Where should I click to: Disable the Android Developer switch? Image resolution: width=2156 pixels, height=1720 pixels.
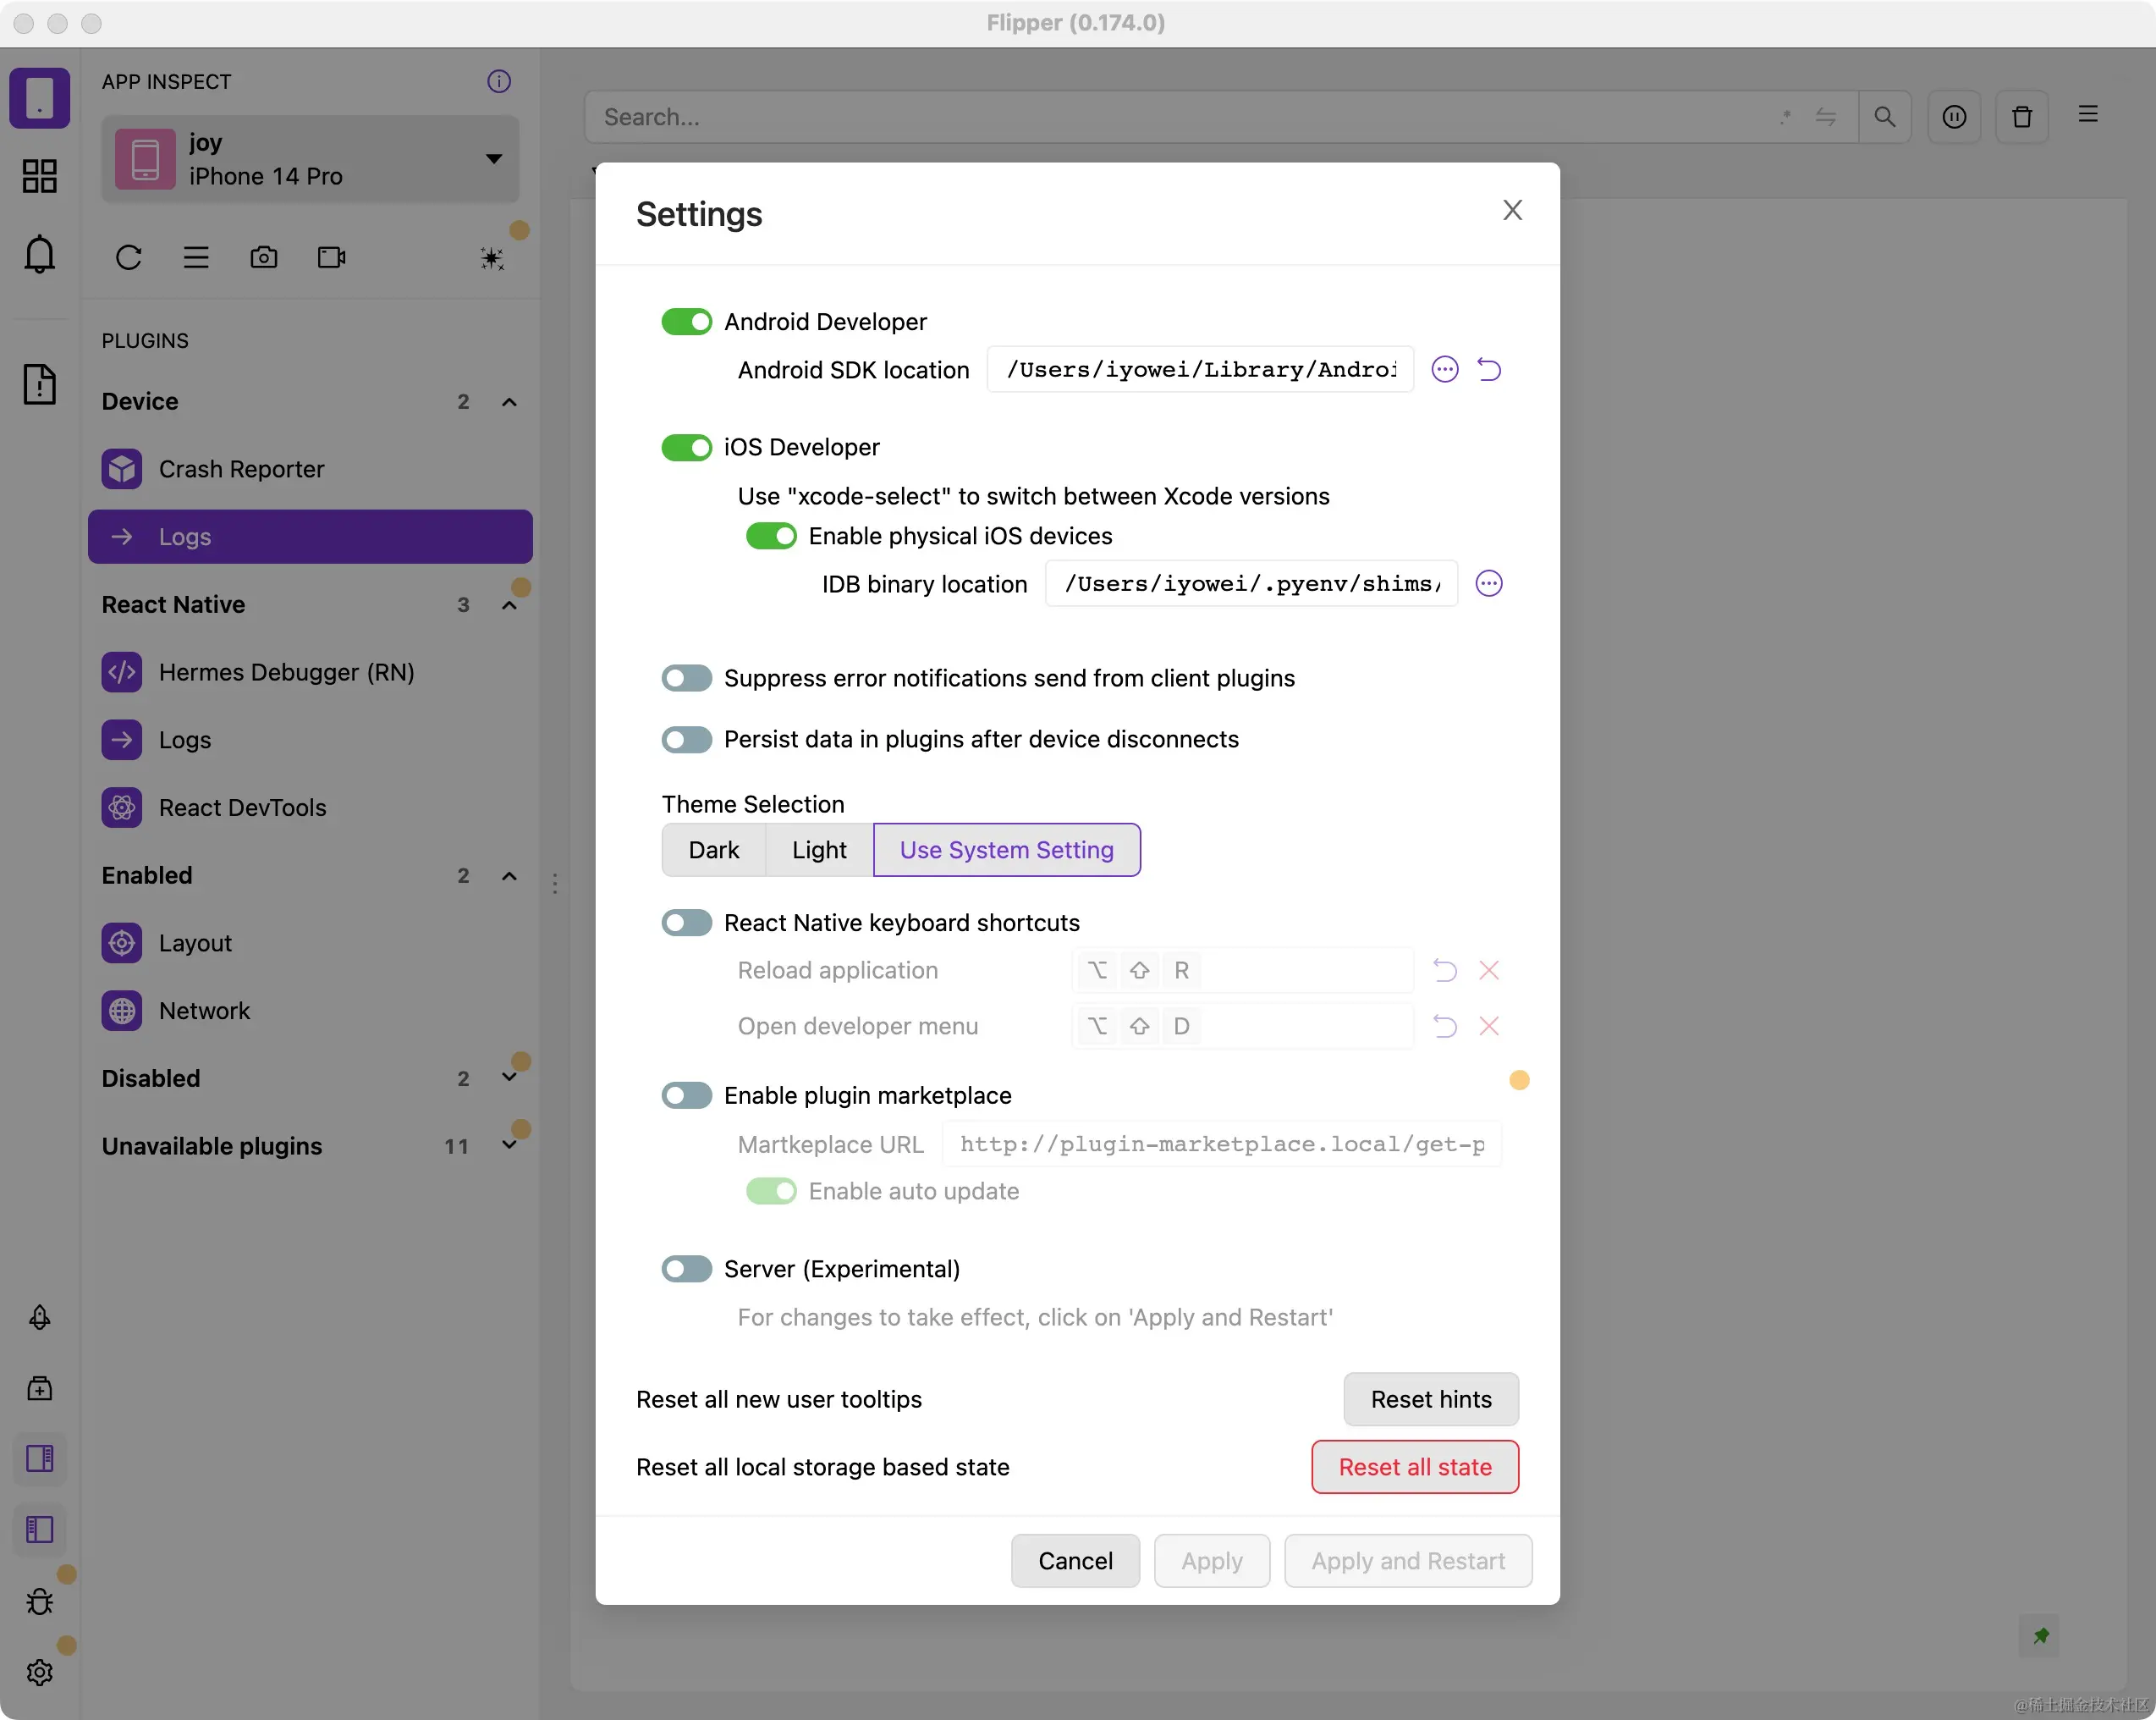coord(686,321)
